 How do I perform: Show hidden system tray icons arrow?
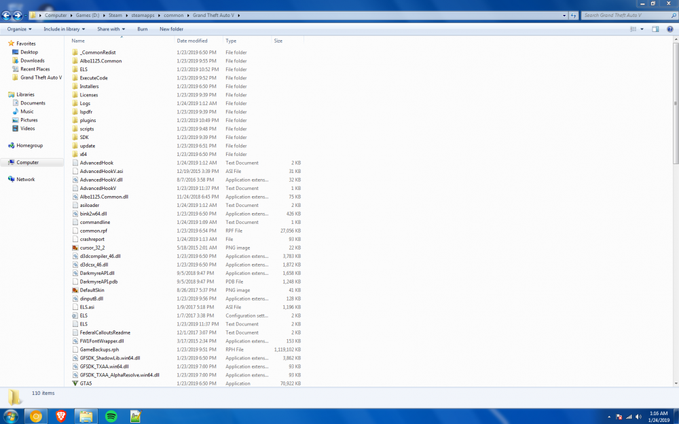click(609, 417)
